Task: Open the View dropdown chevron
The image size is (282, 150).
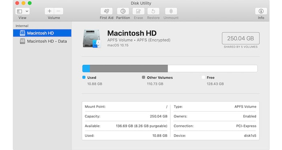Action: 27,11
